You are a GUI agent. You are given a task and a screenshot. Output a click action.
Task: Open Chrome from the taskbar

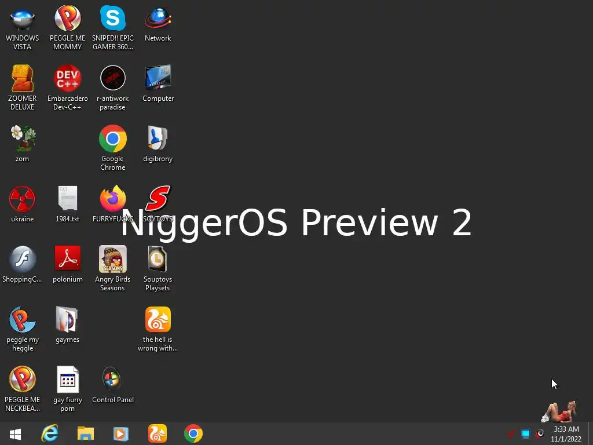pyautogui.click(x=193, y=433)
